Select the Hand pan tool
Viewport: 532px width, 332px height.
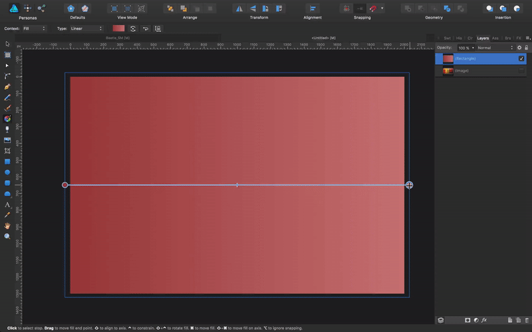(7, 226)
